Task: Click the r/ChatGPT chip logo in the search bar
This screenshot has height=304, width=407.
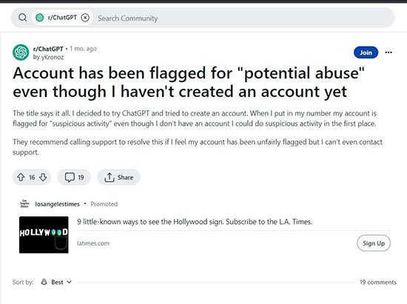Action: pos(39,18)
